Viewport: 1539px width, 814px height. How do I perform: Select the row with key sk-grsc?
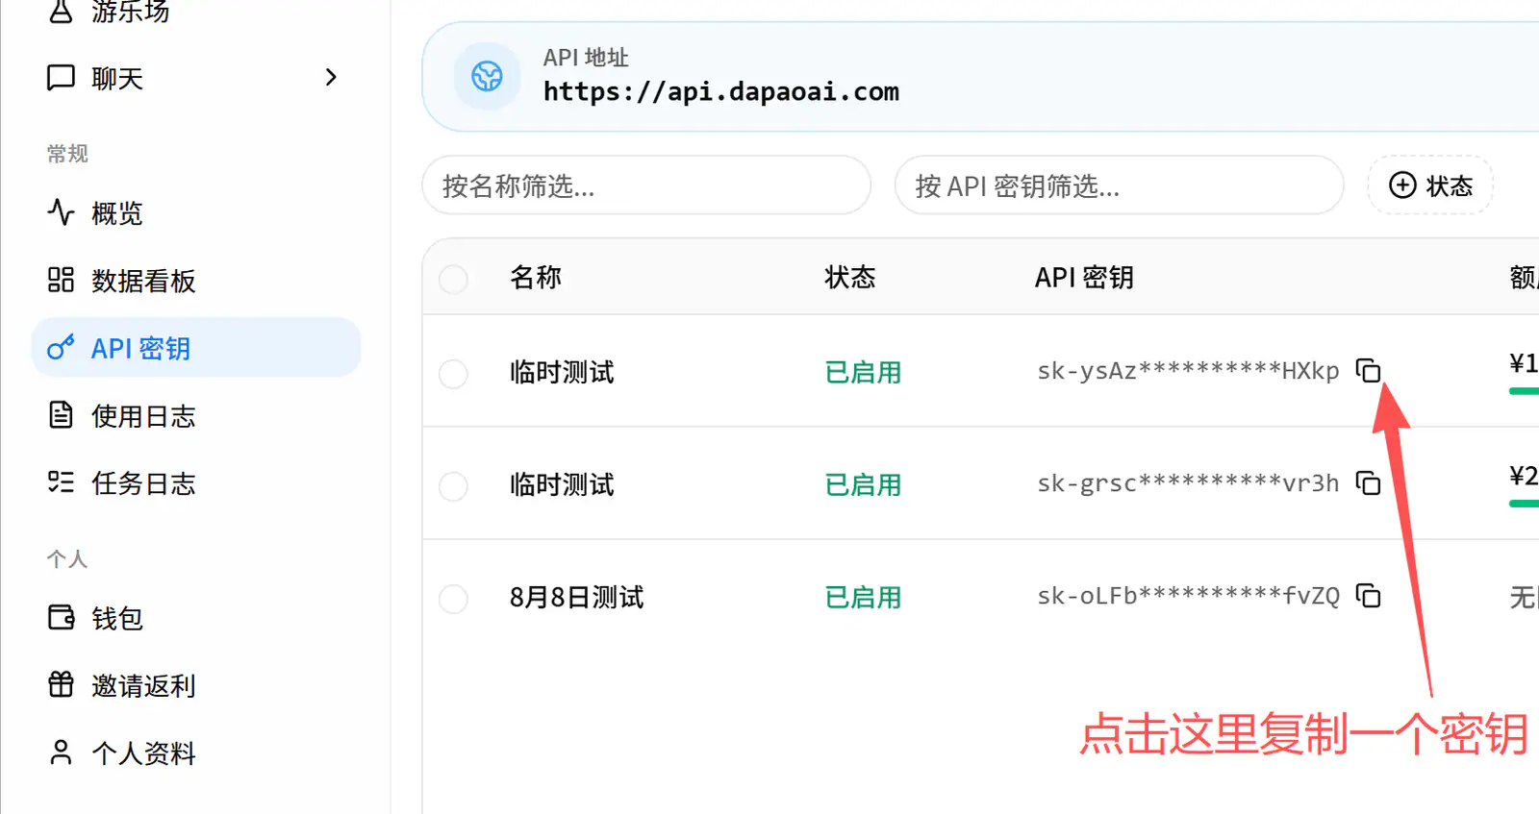coord(453,485)
